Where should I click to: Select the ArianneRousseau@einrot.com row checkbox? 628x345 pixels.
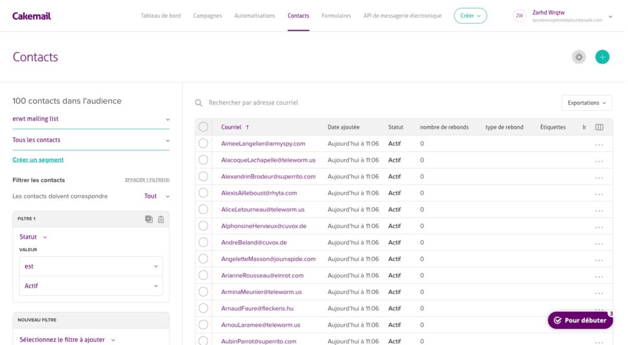(204, 275)
